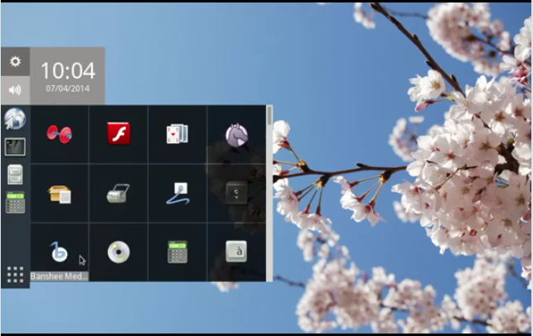Click the speaker volume icon
The image size is (533, 336).
tap(15, 90)
